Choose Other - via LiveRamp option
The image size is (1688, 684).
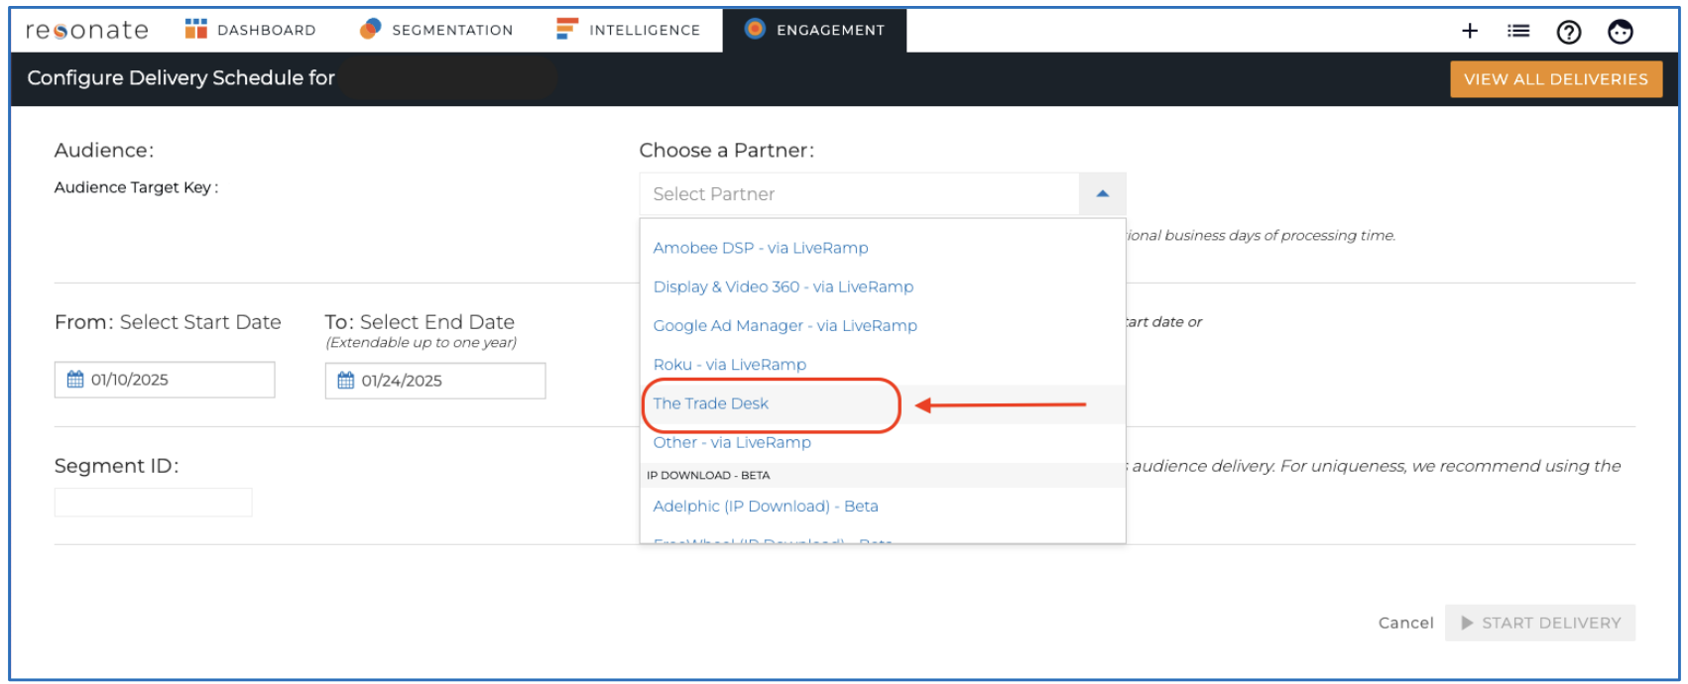(883, 442)
